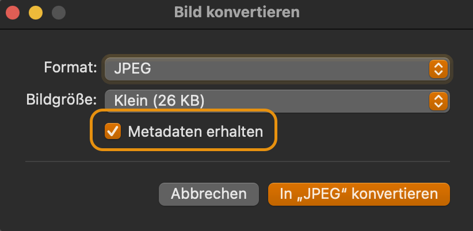Click the "Bild konvertieren" window title
473x231 pixels.
coord(236,12)
